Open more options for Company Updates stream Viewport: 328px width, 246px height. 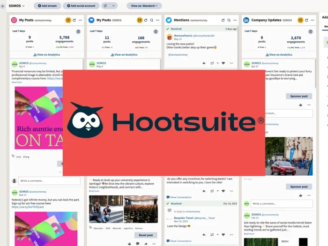tap(313, 20)
